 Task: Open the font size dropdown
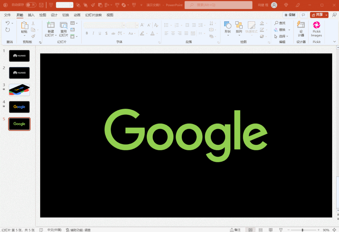click(137, 25)
